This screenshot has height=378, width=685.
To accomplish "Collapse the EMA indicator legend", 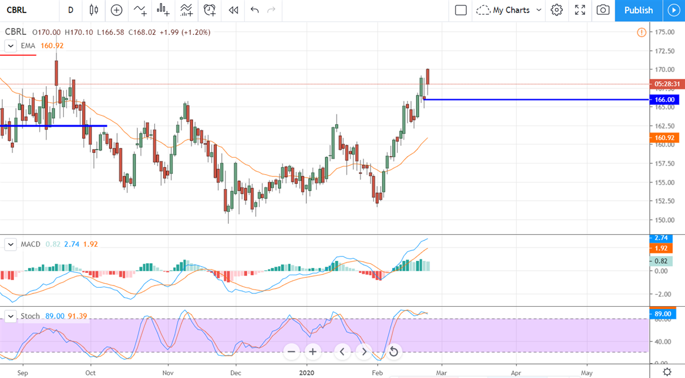I will pos(10,46).
